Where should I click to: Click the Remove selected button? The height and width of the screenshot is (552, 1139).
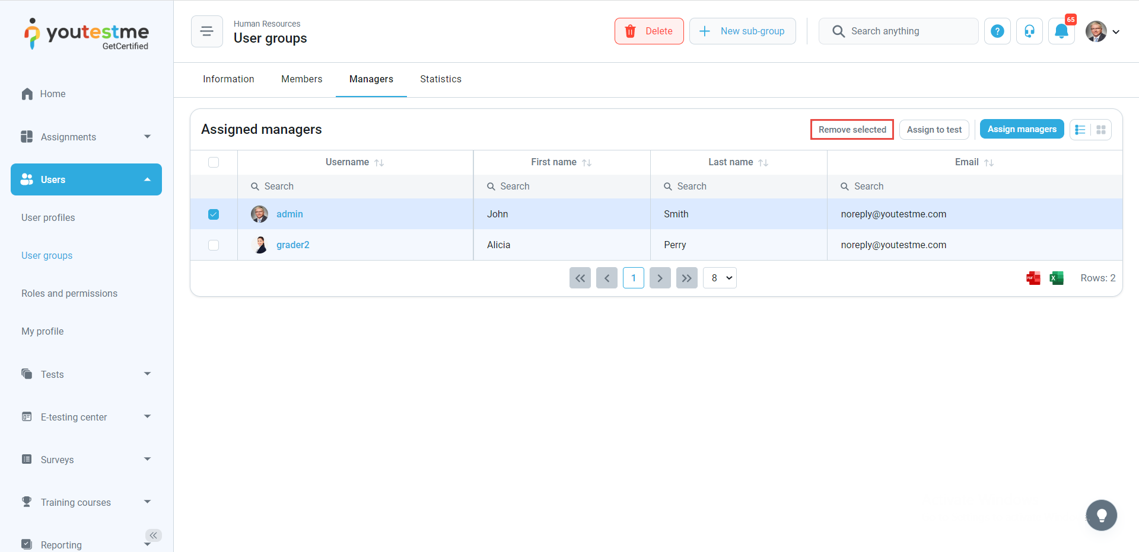click(x=852, y=130)
